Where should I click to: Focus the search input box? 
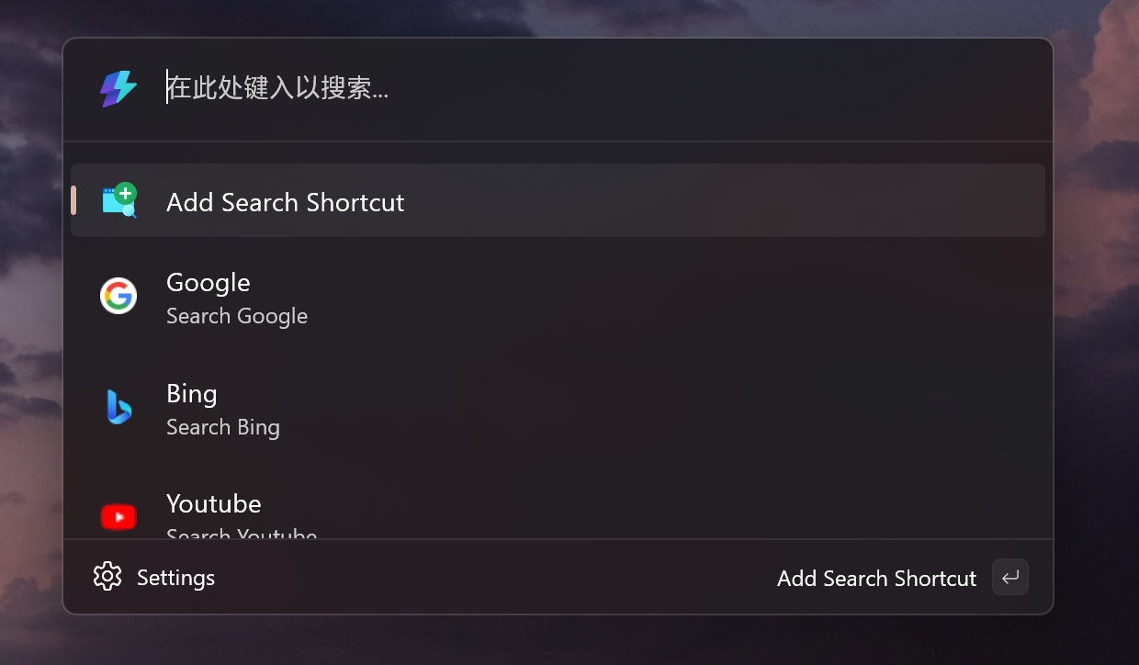(551, 89)
